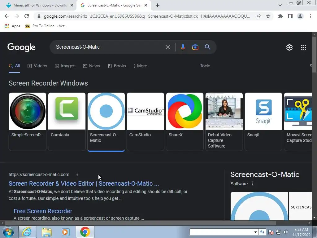Select Movavi Screen Capture Studio card
The width and height of the screenshot is (317, 238).
298,121
